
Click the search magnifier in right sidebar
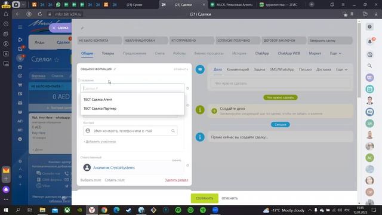[369, 66]
